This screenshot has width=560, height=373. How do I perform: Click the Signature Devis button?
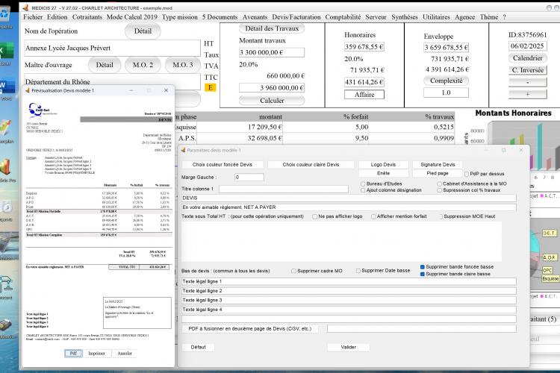[438, 165]
